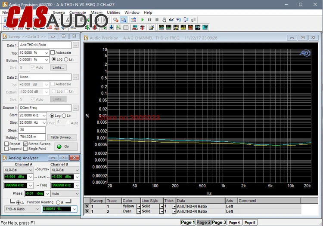Toggle the Append checkbox

pos(6,149)
